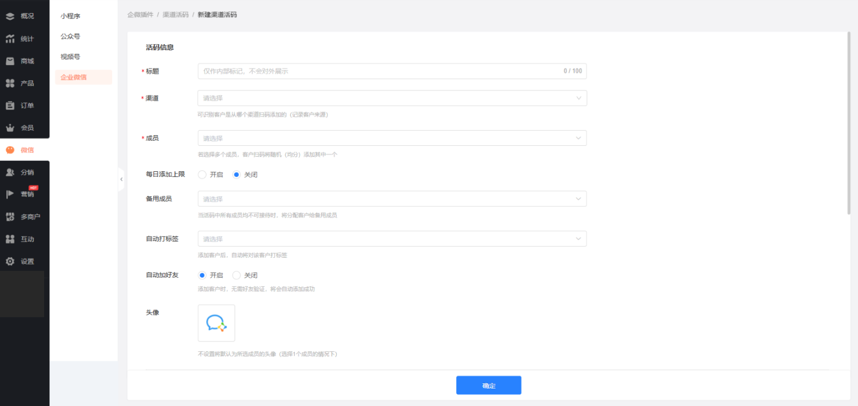Click the 产品 products grid icon
Image resolution: width=858 pixels, height=406 pixels.
click(10, 83)
